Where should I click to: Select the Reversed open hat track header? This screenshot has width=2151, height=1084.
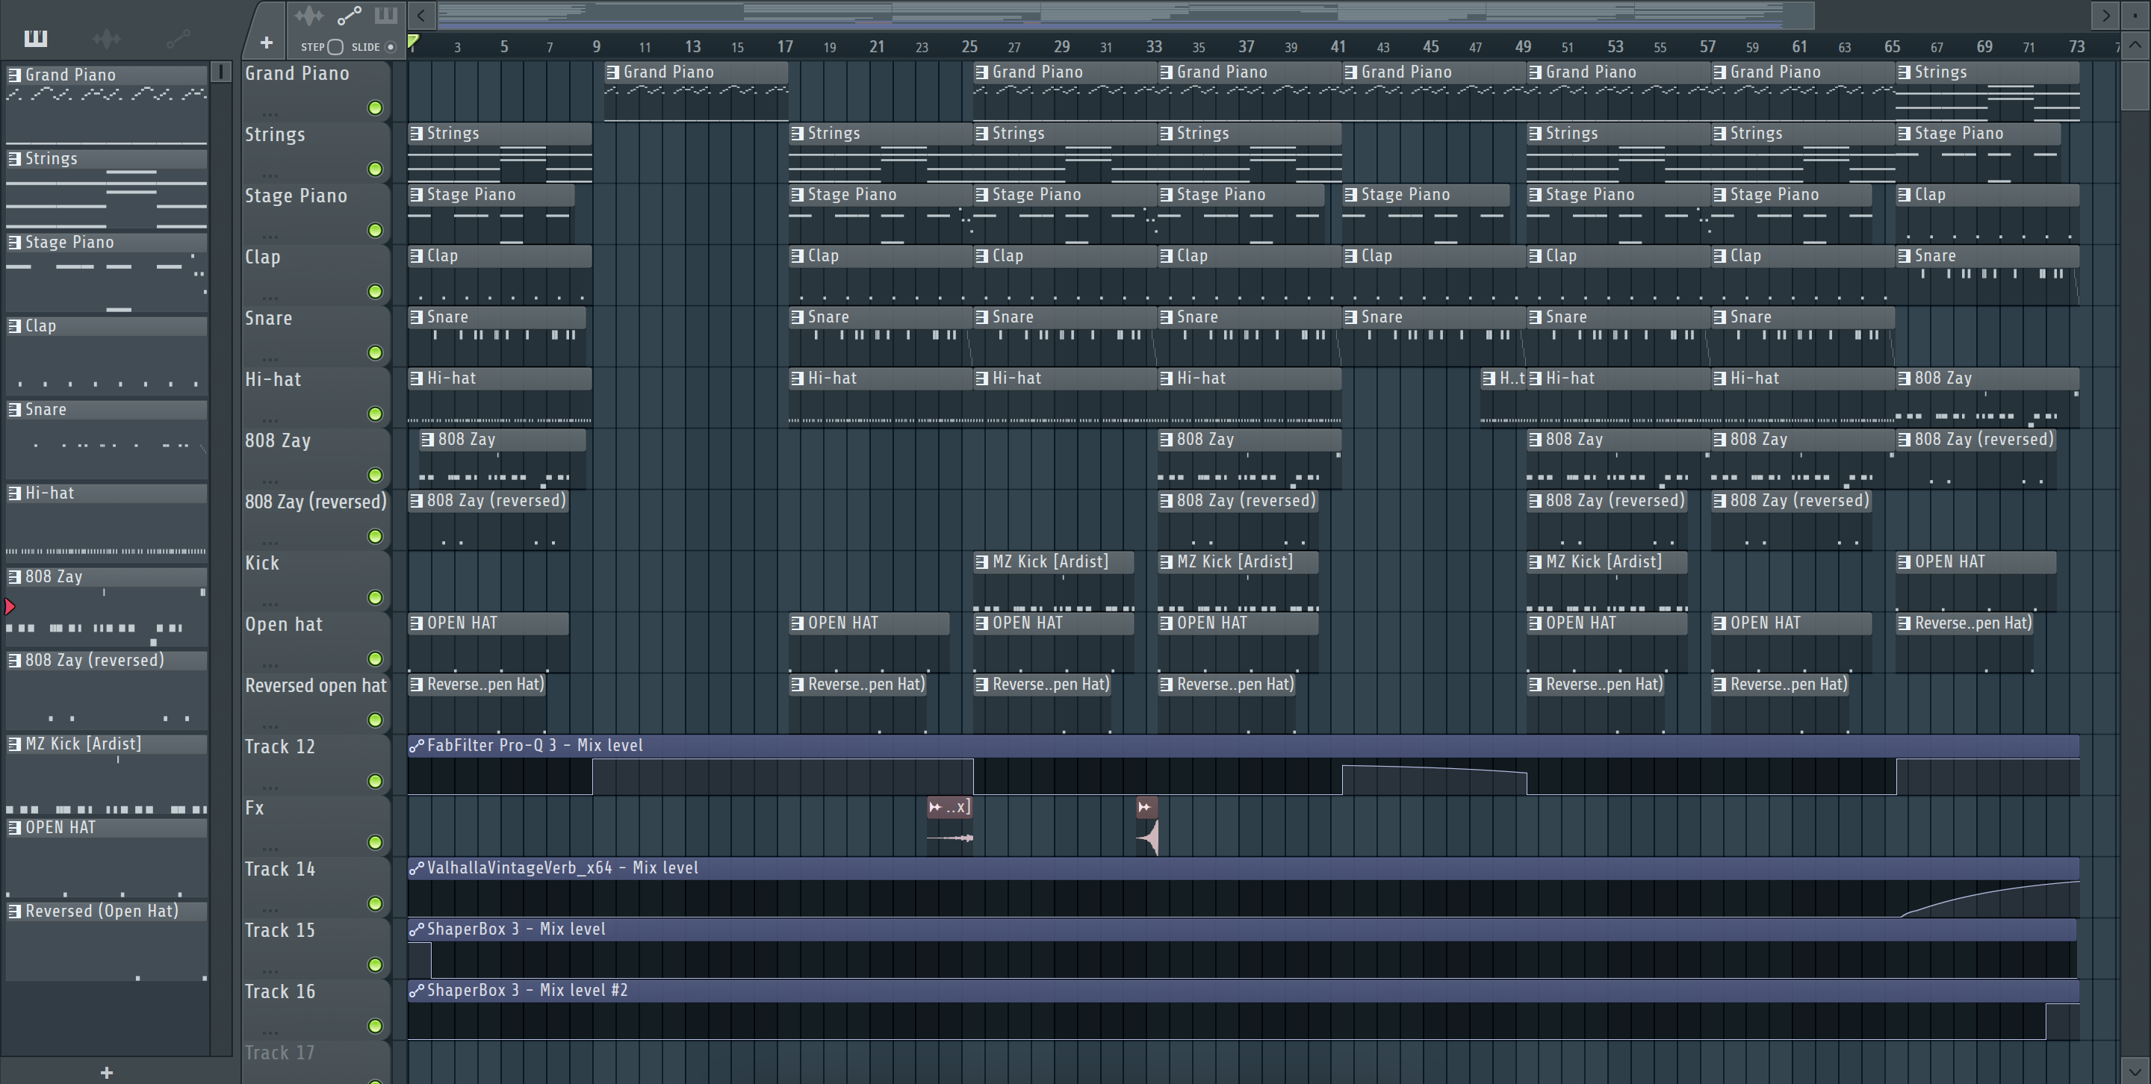[x=316, y=703]
